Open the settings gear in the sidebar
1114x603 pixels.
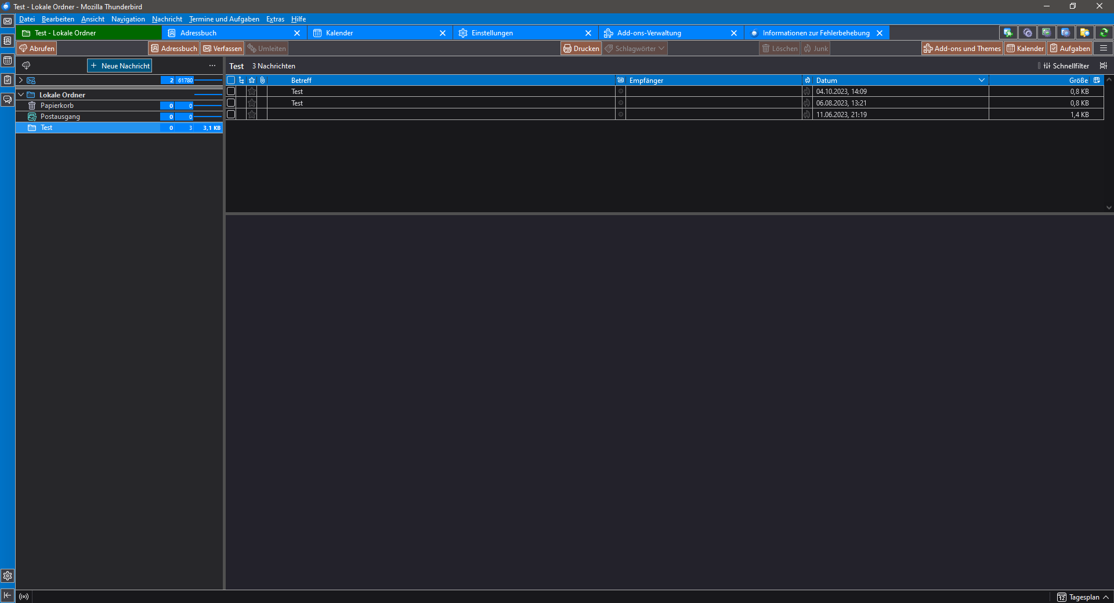point(8,576)
